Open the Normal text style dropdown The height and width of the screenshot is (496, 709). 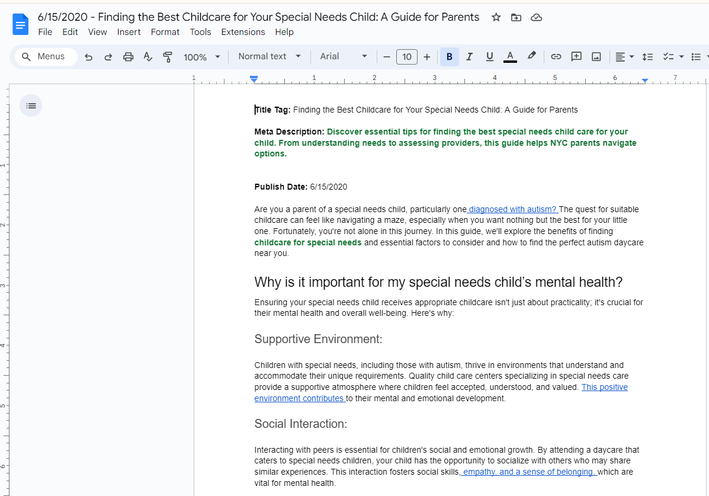point(270,56)
